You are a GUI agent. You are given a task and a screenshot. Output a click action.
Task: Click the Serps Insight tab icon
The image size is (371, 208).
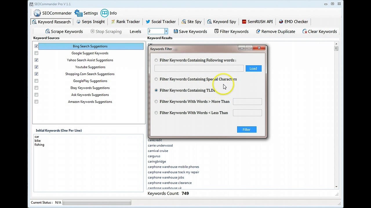tap(78, 22)
